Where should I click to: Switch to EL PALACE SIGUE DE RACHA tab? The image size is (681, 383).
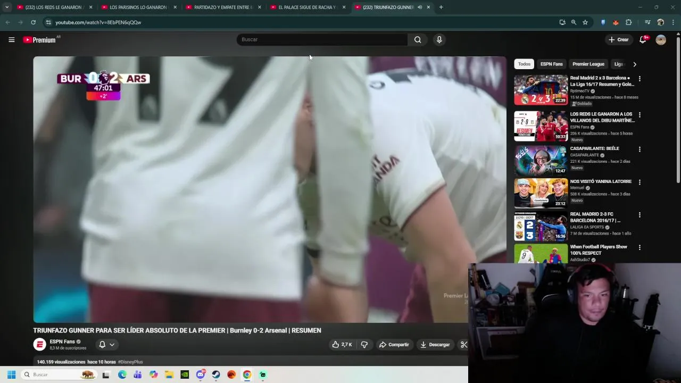(308, 7)
